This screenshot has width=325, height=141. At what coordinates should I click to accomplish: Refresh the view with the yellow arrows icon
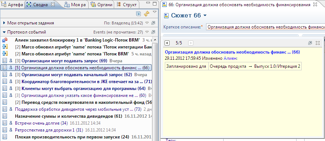147,14
